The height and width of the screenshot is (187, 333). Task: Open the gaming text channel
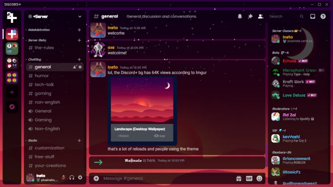(x=55, y=93)
